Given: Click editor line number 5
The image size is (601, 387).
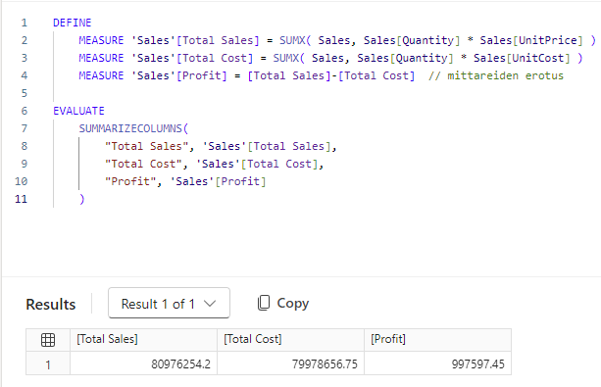Looking at the screenshot, I should tap(25, 93).
